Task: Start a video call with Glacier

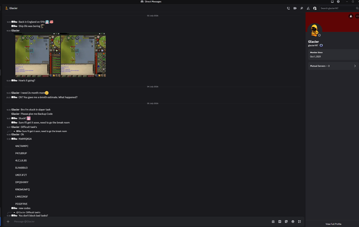Action: (x=295, y=8)
